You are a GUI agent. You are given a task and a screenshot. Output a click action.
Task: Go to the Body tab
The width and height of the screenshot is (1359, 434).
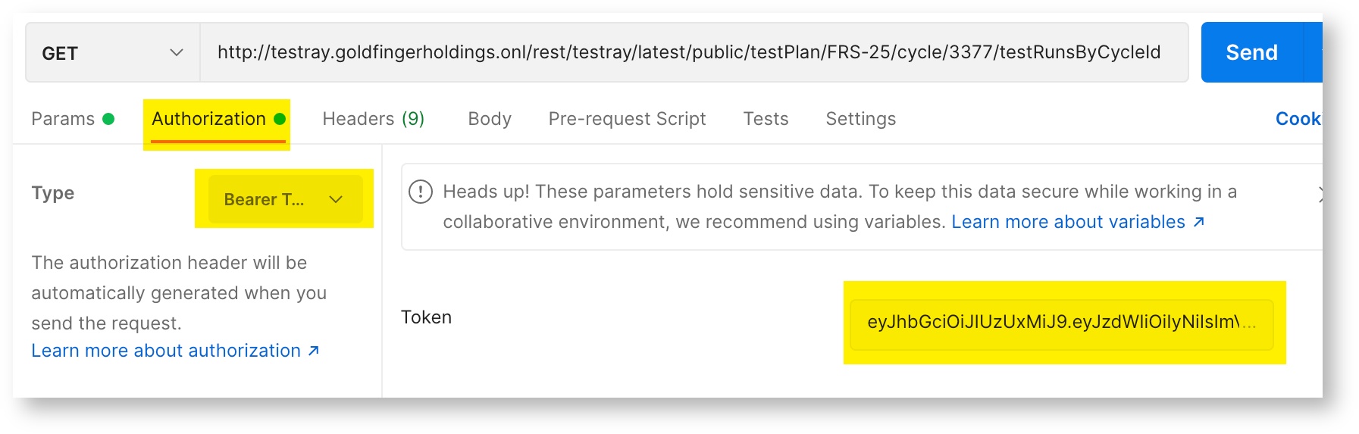click(490, 119)
